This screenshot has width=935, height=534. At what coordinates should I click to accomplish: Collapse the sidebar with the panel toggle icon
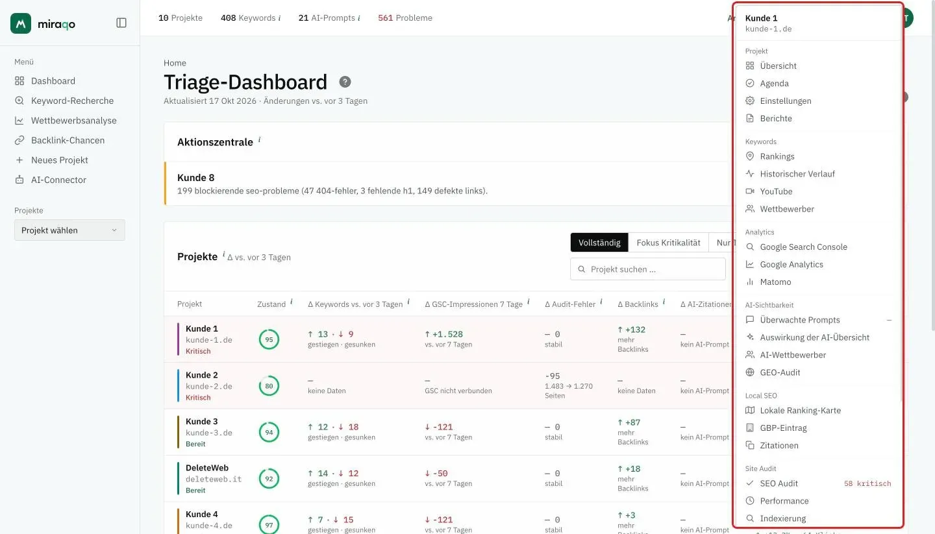(x=121, y=23)
